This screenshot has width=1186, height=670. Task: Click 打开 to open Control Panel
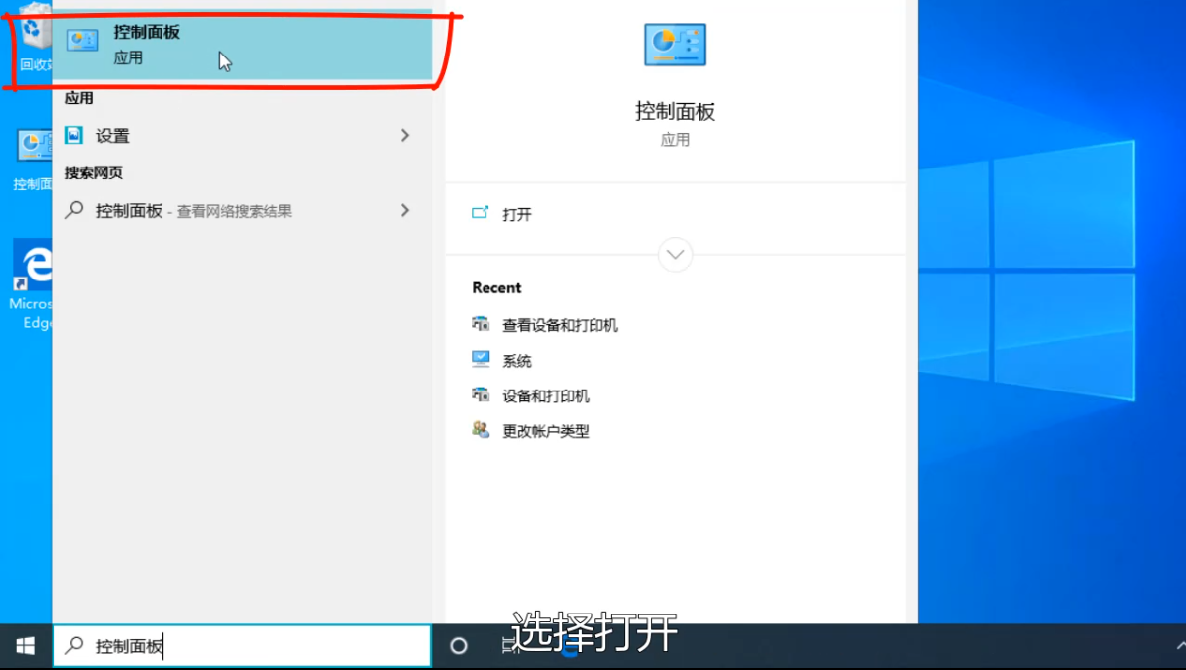point(516,215)
